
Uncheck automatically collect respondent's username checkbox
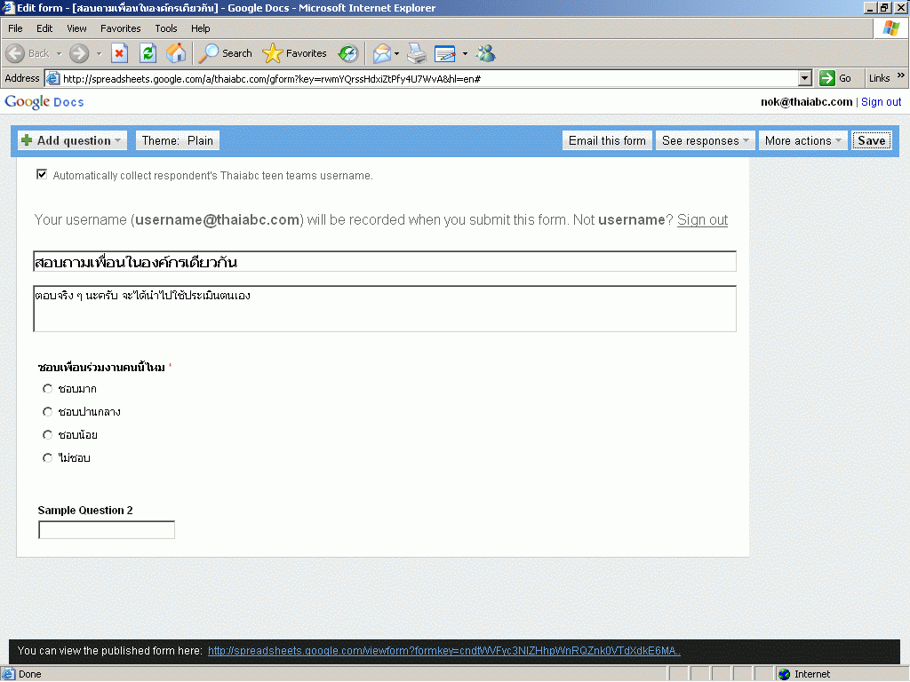tap(41, 175)
